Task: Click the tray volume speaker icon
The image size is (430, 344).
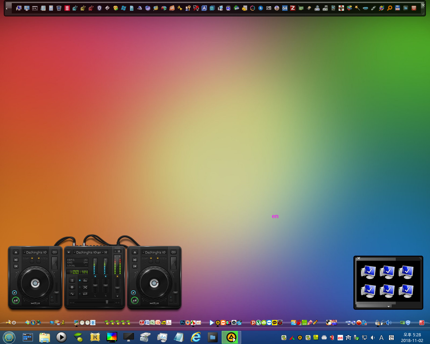Action: coord(373,338)
